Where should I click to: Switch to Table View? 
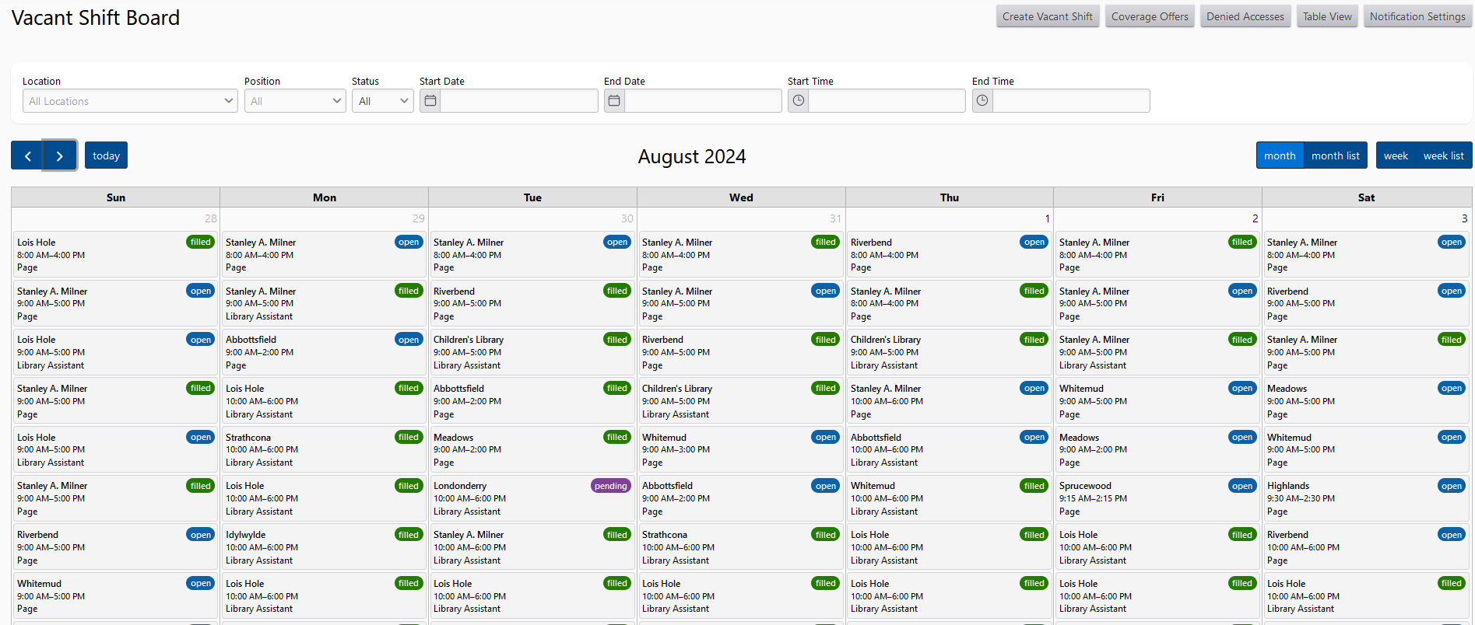click(1327, 16)
